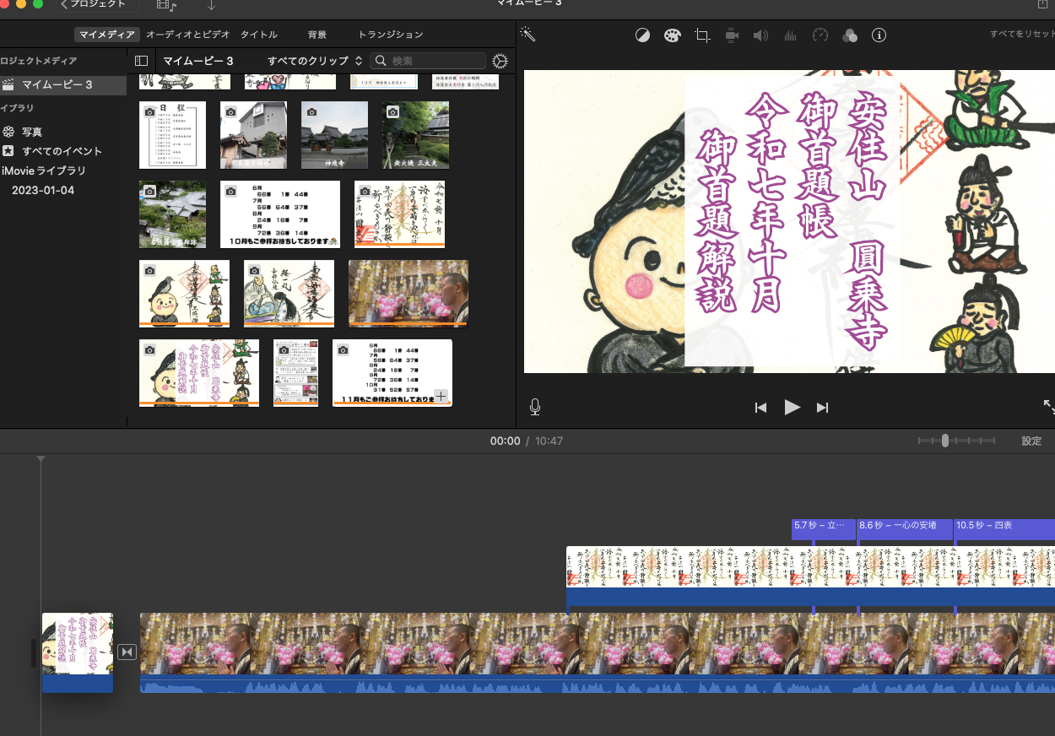This screenshot has width=1055, height=736.
Task: Open the すべてのクリップ filter dropdown
Action: [314, 61]
